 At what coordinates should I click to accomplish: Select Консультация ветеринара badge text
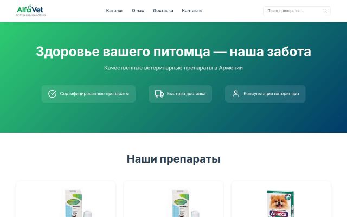point(271,94)
